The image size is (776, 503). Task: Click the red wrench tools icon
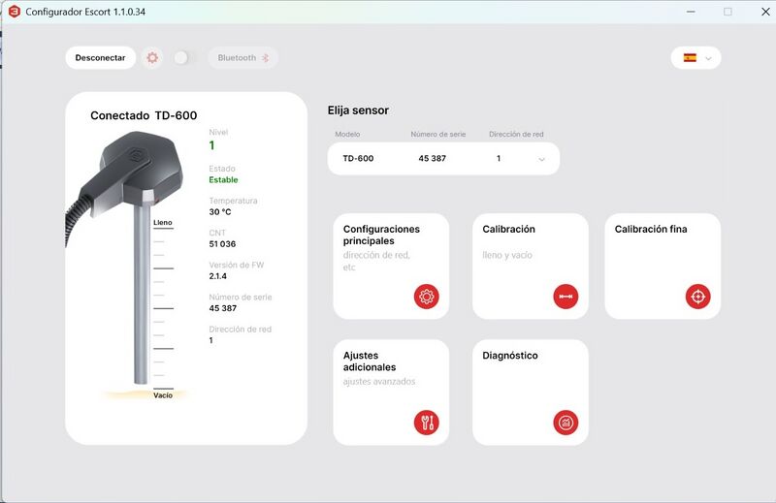click(426, 423)
